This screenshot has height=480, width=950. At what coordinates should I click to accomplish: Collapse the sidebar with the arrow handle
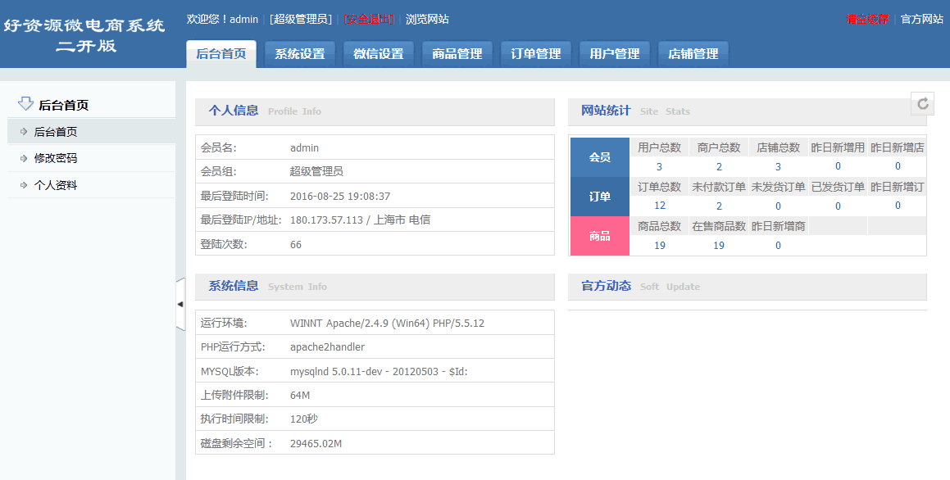point(180,304)
